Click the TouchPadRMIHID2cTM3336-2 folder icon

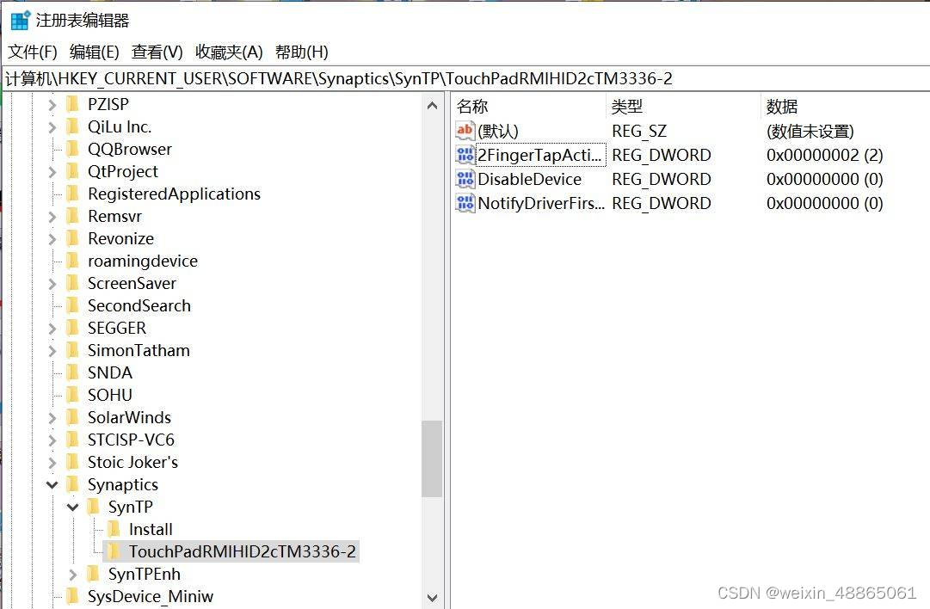point(114,551)
